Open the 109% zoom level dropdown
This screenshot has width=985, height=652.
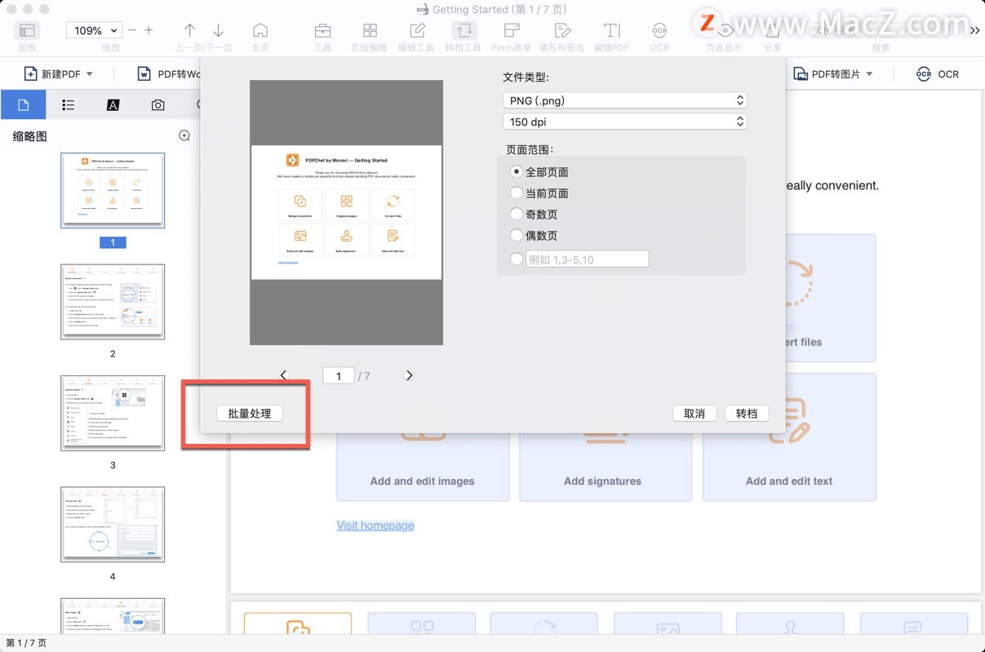[94, 30]
